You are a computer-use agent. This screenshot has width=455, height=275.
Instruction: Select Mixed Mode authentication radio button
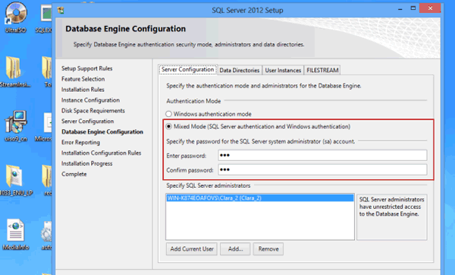168,126
